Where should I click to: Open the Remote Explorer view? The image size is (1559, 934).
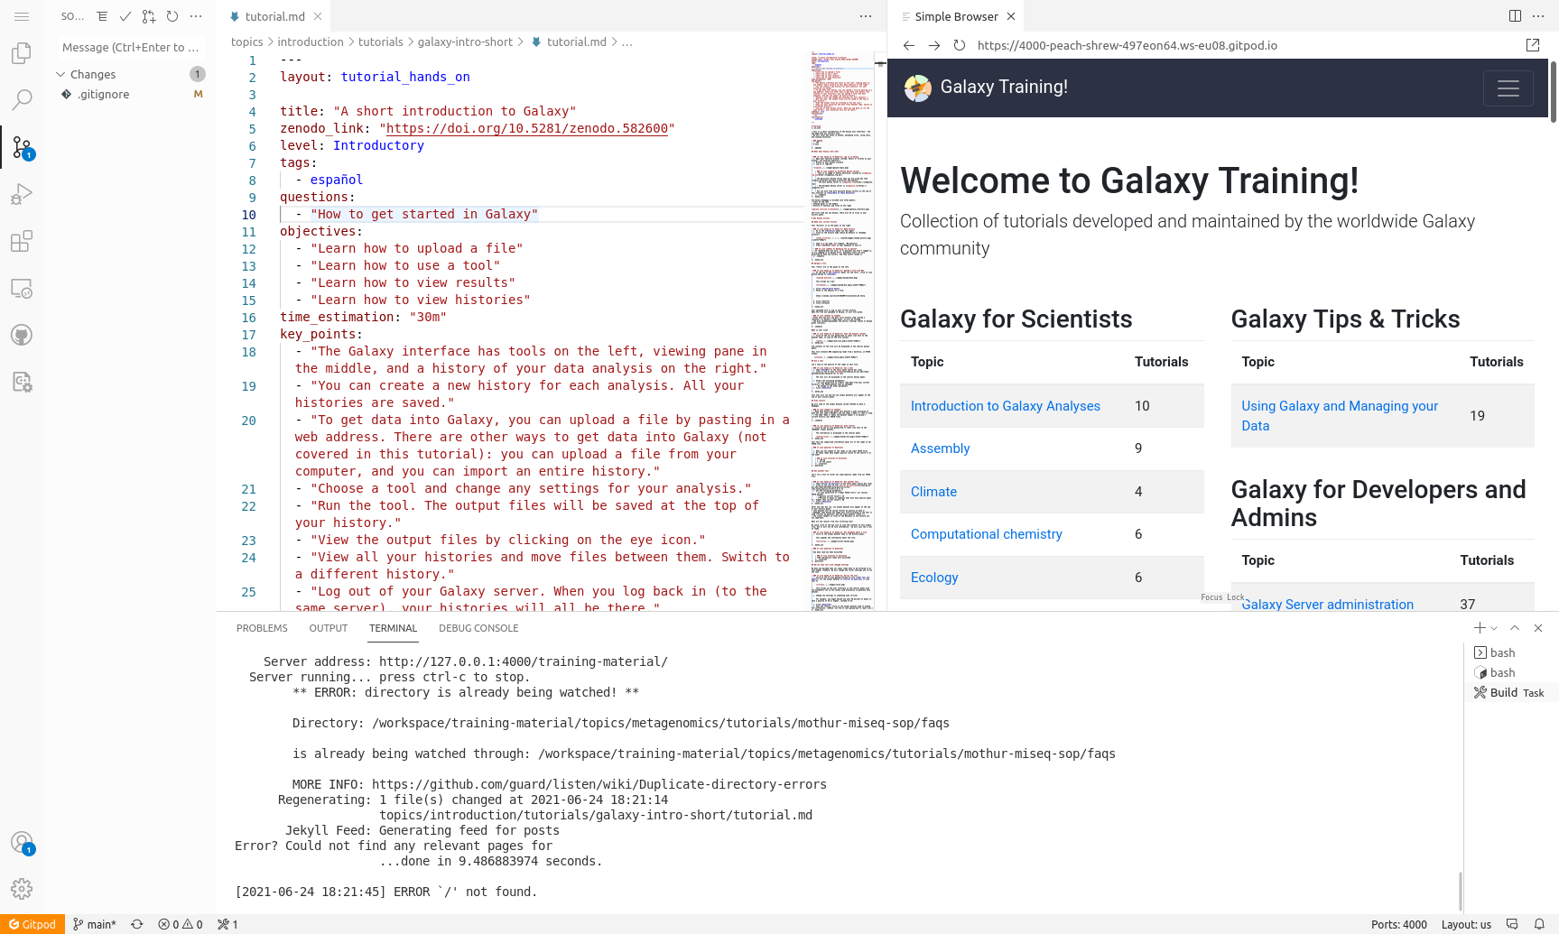pyautogui.click(x=22, y=288)
